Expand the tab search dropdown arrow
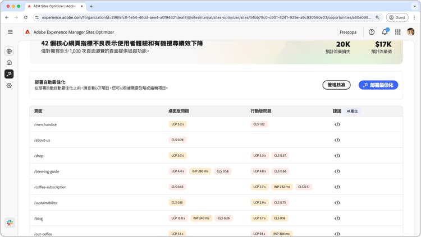The image size is (421, 237). tap(415, 6)
